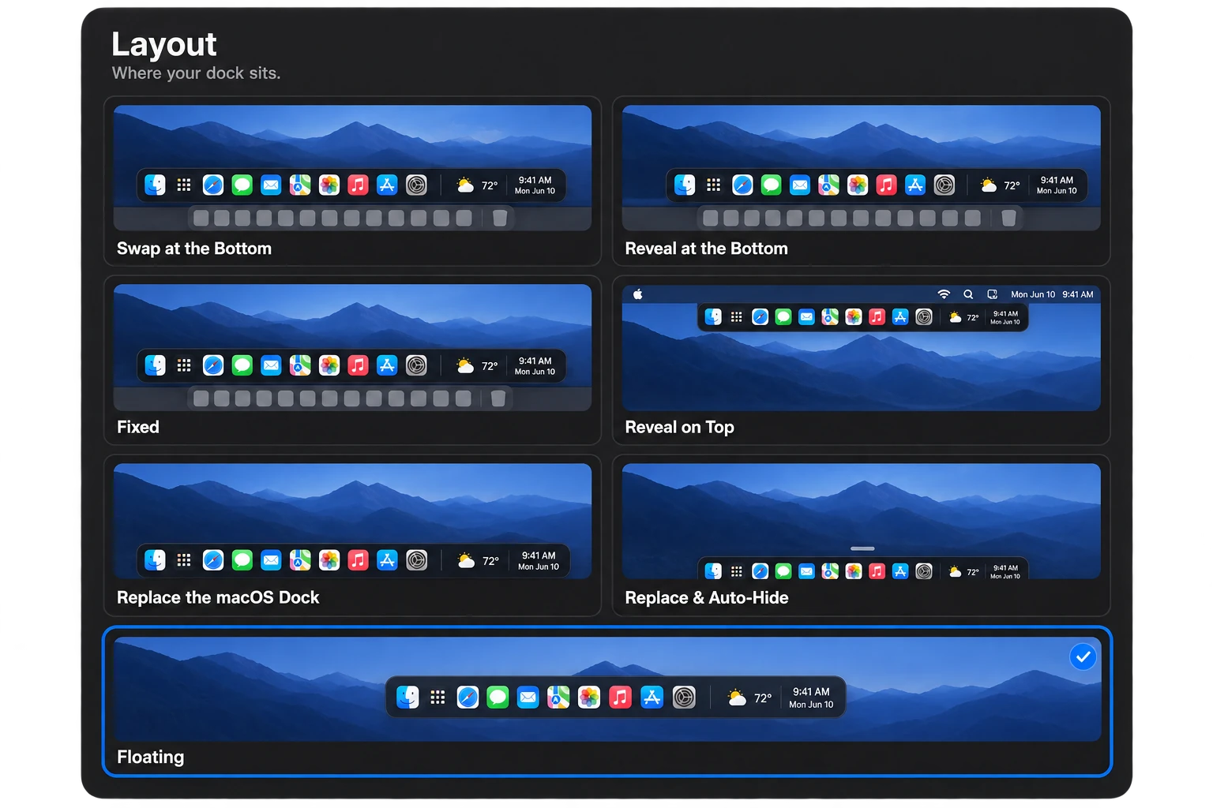Click the 'Where your dock sits.' subtitle
This screenshot has width=1213, height=808.
(197, 73)
